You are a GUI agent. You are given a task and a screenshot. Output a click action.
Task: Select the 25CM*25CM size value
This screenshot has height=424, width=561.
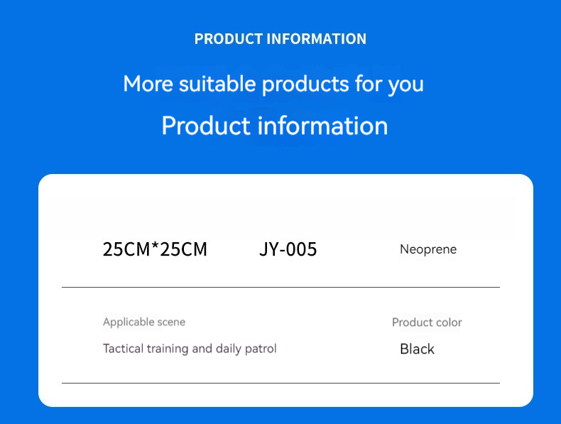point(155,249)
